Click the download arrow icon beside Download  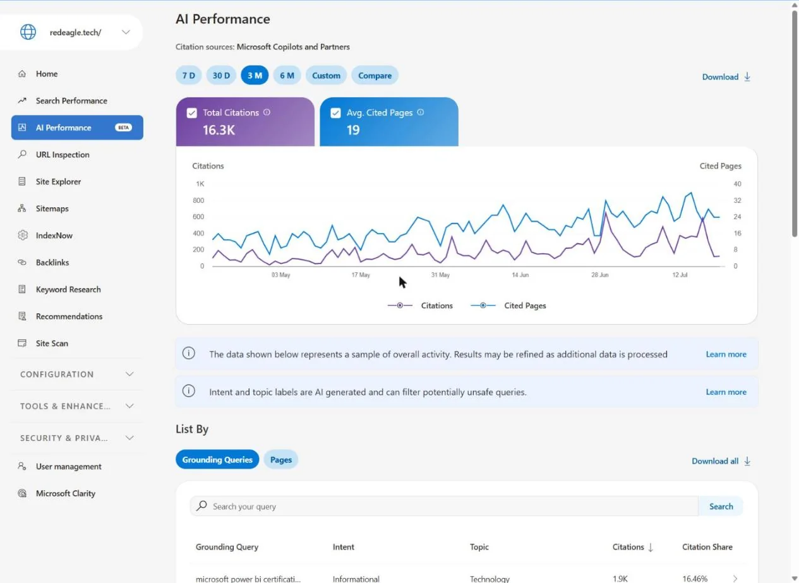click(x=747, y=76)
